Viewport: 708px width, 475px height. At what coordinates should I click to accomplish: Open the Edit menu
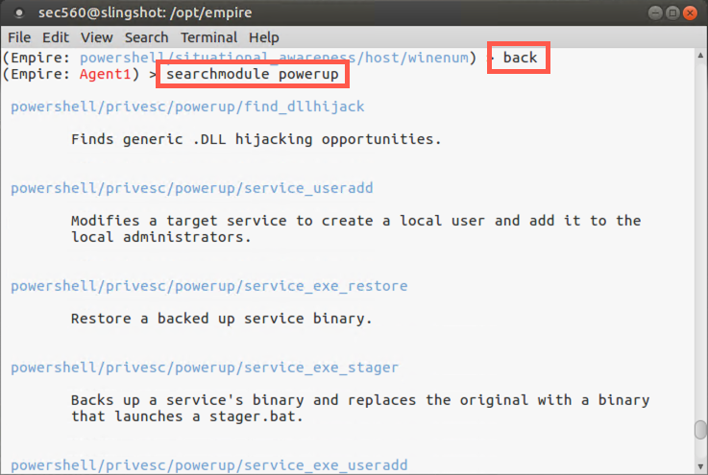point(56,37)
